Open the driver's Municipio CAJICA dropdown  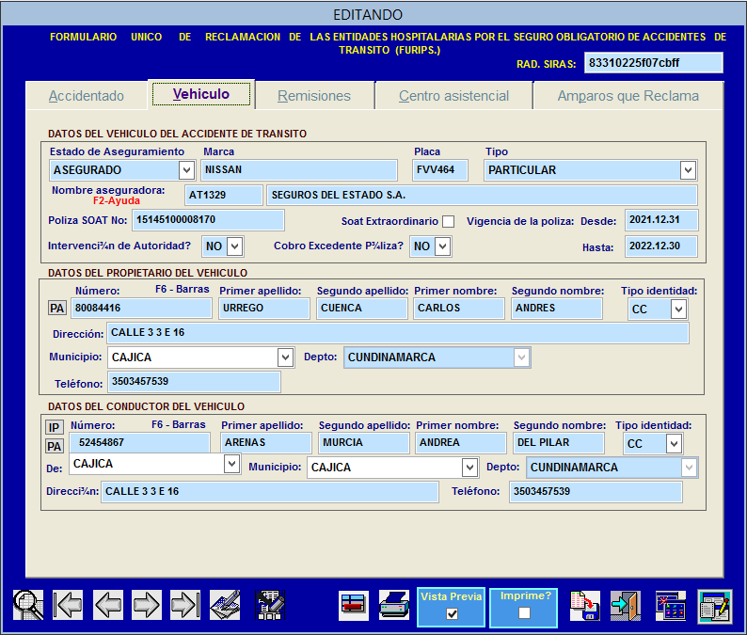tap(469, 468)
